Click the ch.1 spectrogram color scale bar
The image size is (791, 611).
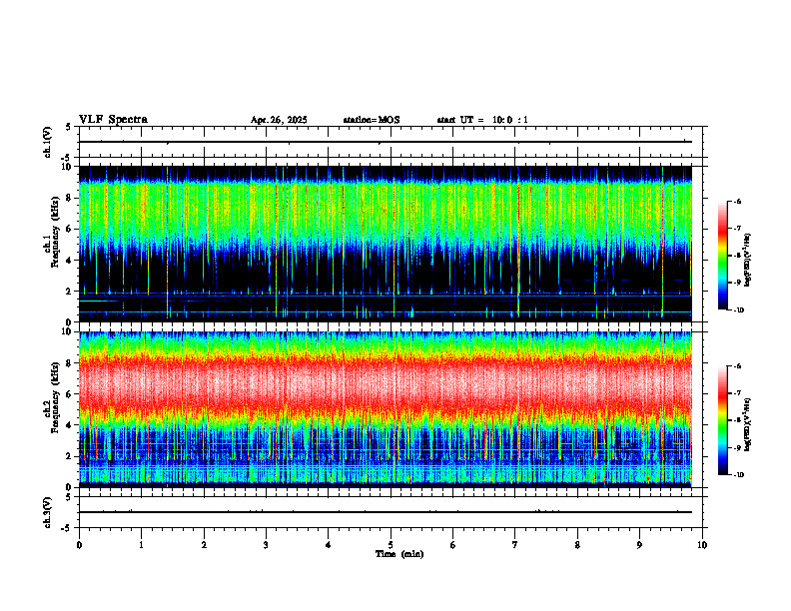(x=722, y=256)
